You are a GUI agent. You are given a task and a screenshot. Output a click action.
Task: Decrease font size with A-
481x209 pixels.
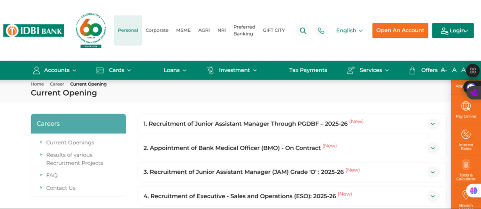[444, 70]
